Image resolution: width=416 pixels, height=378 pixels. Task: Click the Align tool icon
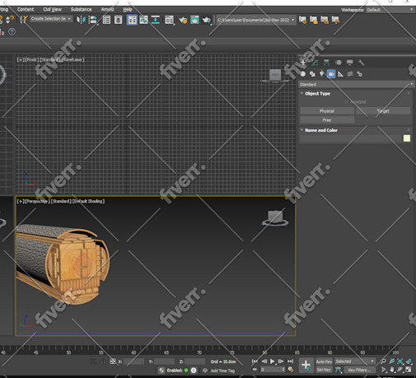93,20
